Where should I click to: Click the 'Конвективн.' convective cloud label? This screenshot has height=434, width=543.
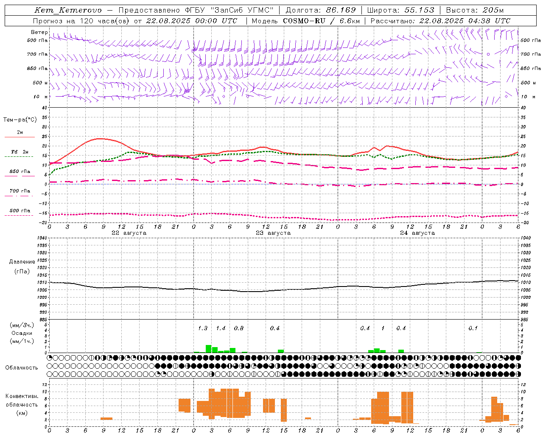tap(22, 396)
